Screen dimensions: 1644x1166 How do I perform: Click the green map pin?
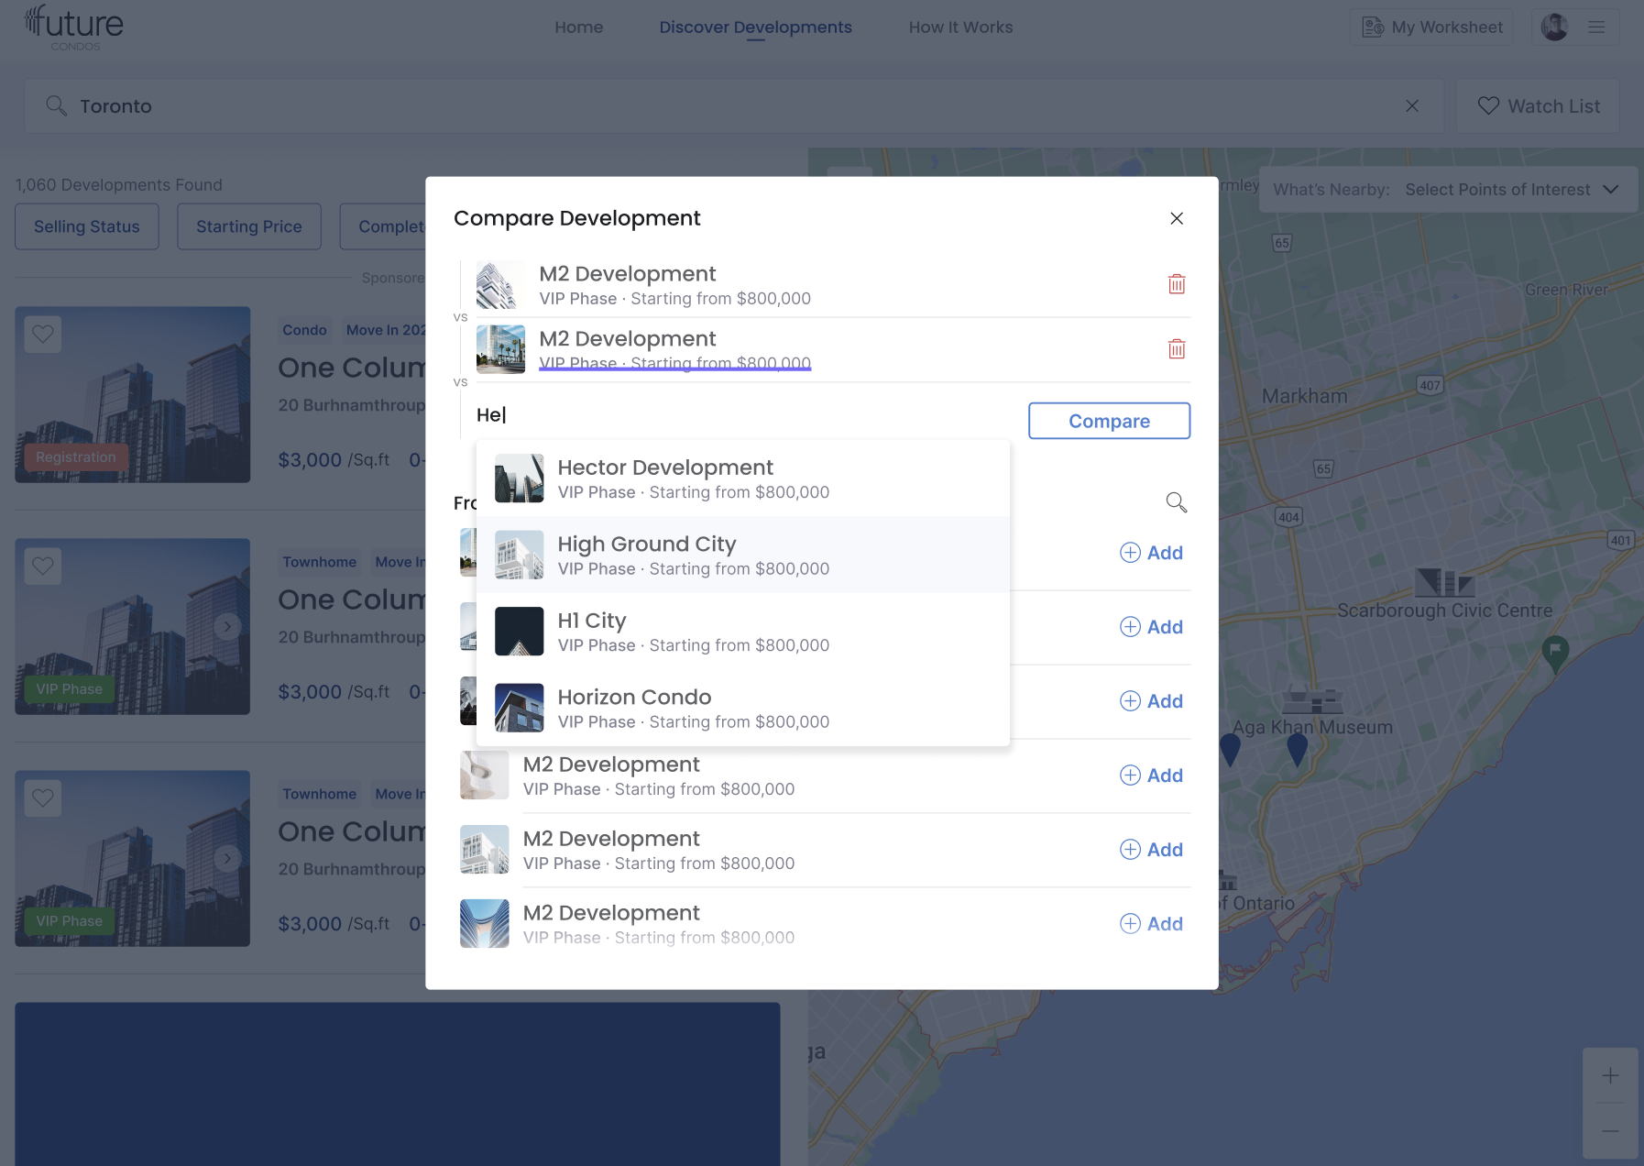click(x=1555, y=654)
